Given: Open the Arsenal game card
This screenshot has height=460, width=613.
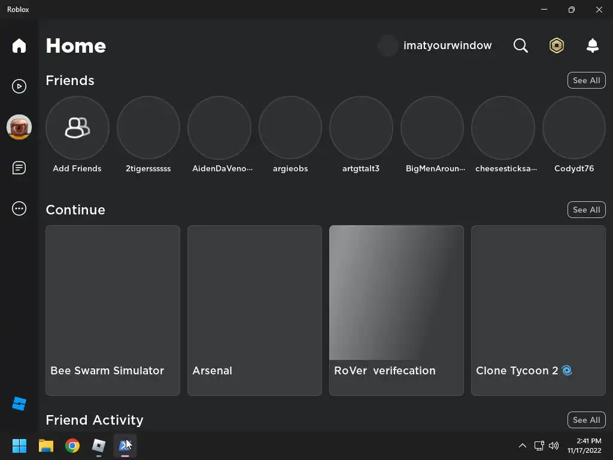Looking at the screenshot, I should [x=254, y=310].
